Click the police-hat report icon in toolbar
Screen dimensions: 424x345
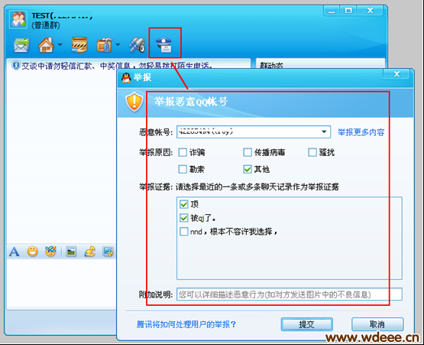163,44
